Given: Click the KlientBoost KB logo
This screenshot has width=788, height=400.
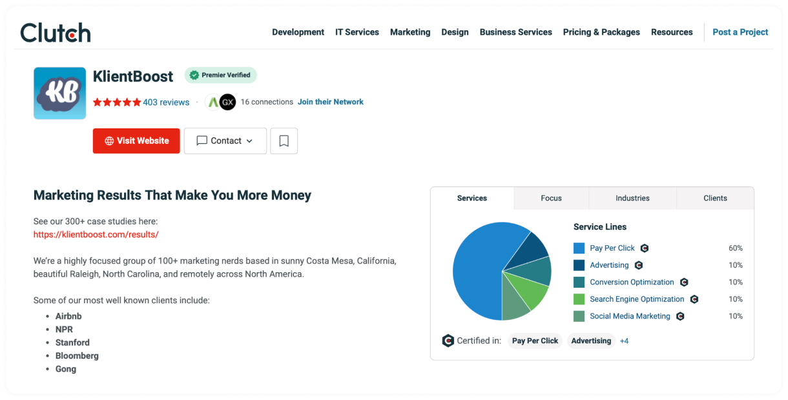Looking at the screenshot, I should pyautogui.click(x=59, y=93).
